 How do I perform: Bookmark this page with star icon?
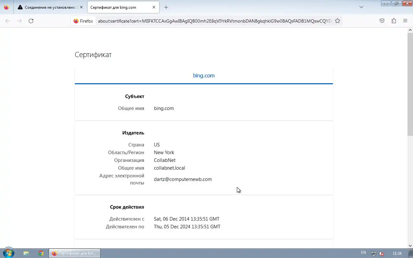[337, 21]
